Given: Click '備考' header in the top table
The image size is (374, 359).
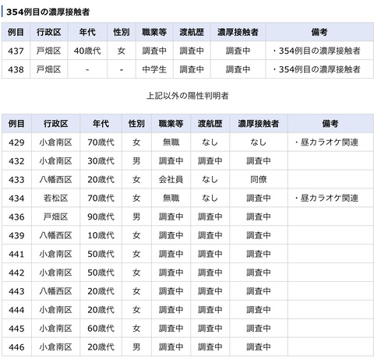Looking at the screenshot, I should click(x=319, y=32).
